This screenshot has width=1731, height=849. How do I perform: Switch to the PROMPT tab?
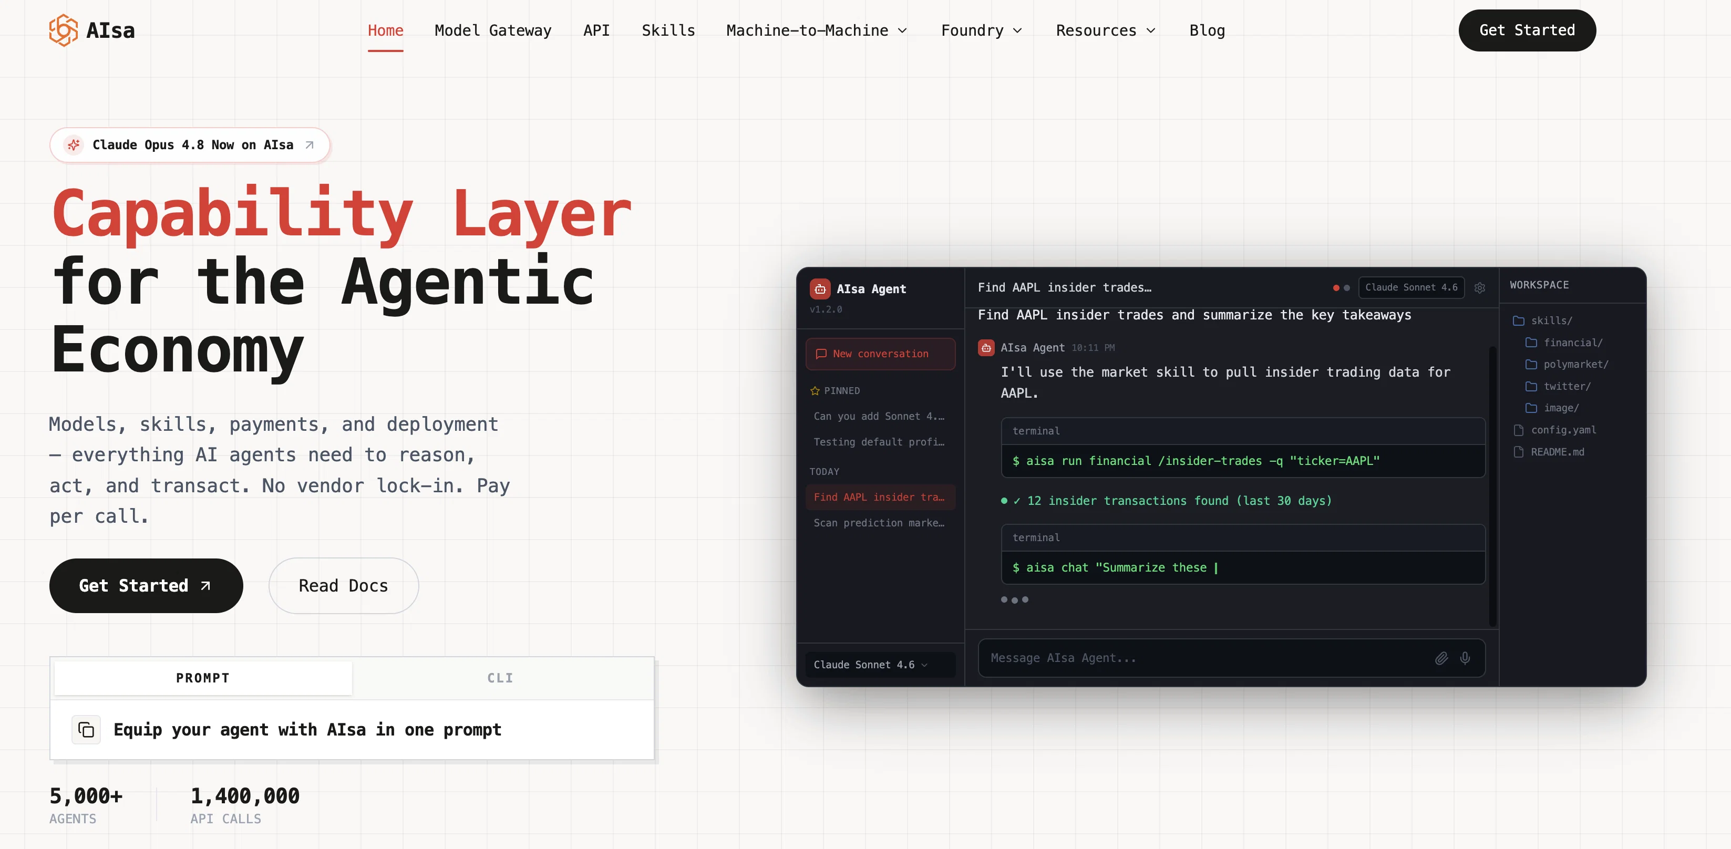pos(203,678)
